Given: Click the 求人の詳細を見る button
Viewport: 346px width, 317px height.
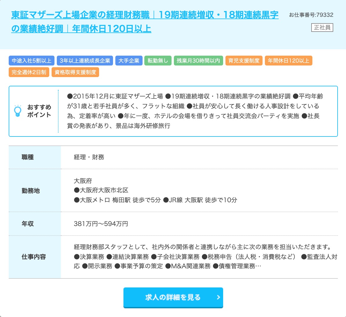Looking at the screenshot, I should coord(173,297).
